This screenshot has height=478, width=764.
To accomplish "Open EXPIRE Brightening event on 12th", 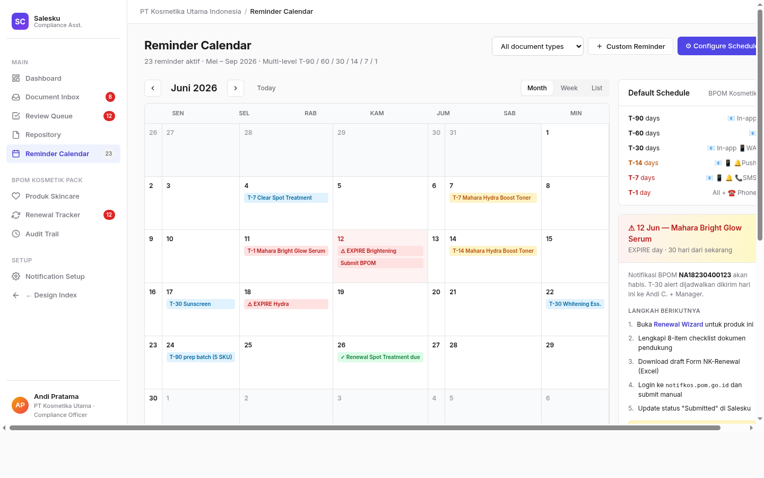I will (x=380, y=251).
